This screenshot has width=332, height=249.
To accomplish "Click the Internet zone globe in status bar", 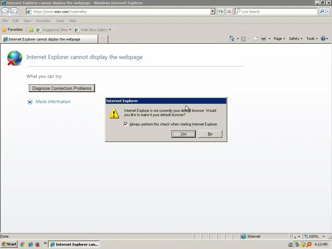I will click(x=244, y=236).
